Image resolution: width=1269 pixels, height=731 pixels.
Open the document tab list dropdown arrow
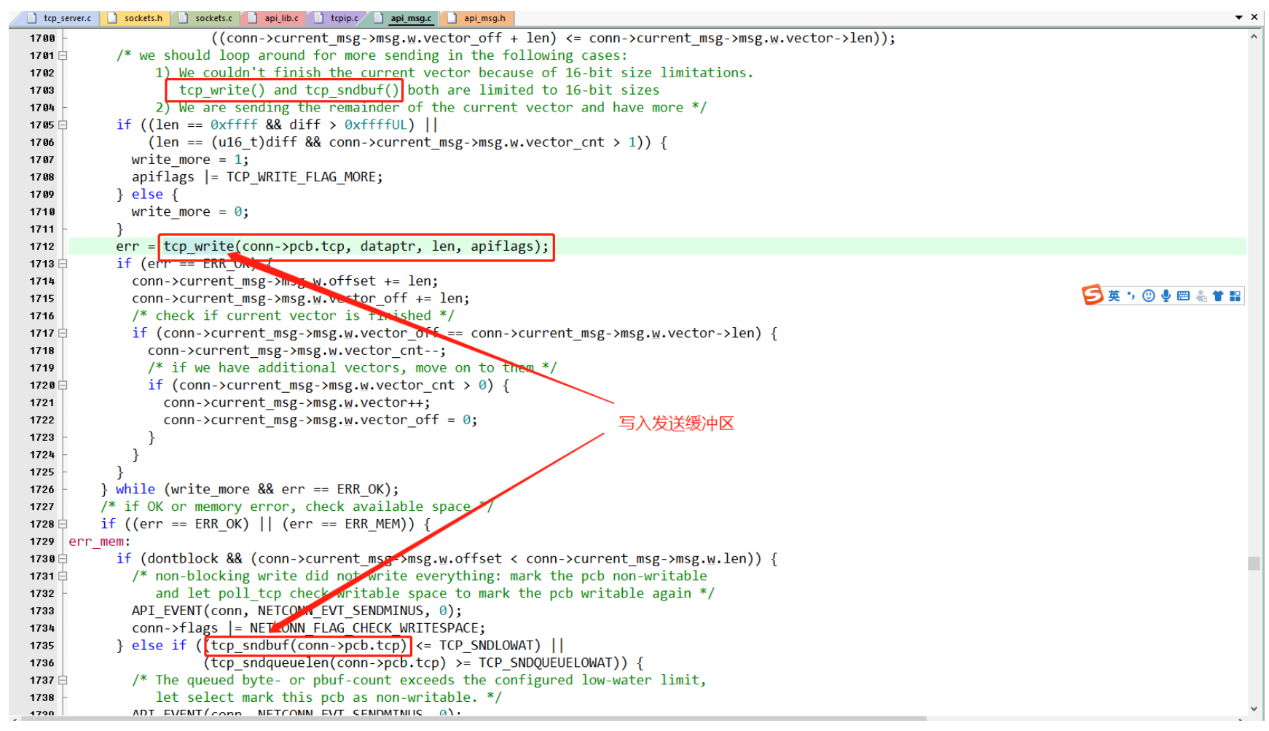(x=1239, y=17)
